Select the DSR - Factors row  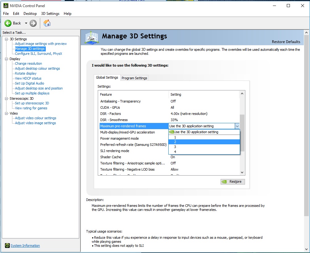coord(170,114)
